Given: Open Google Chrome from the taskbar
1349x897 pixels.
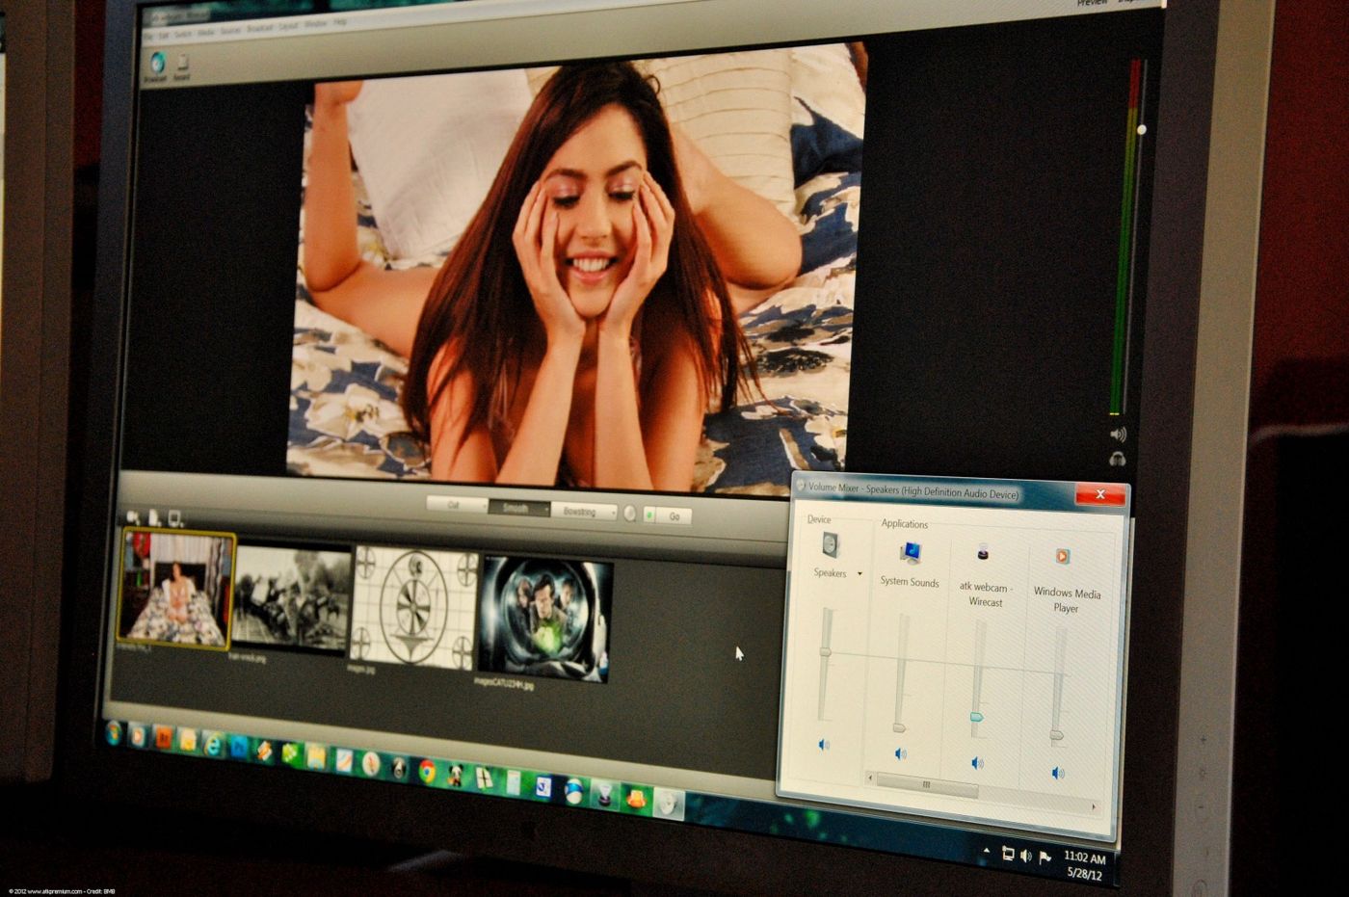Looking at the screenshot, I should 427,771.
